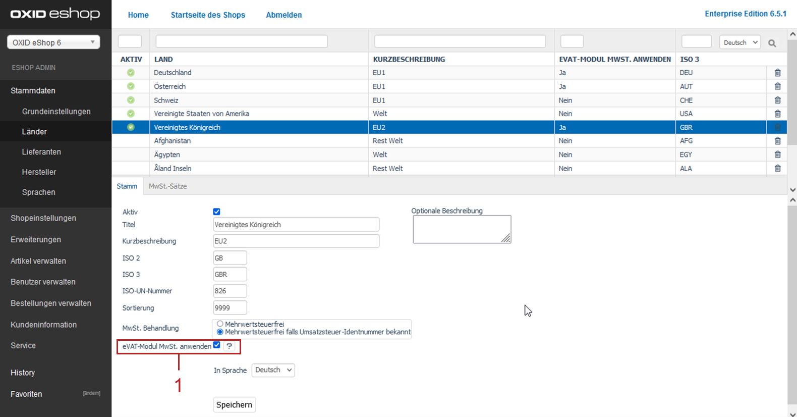Switch to the MwSt.-Sätze tab

[x=167, y=186]
